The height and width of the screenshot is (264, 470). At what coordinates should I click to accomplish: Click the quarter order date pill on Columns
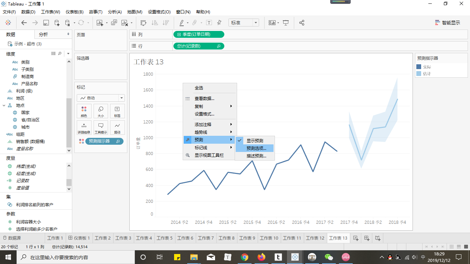(199, 34)
